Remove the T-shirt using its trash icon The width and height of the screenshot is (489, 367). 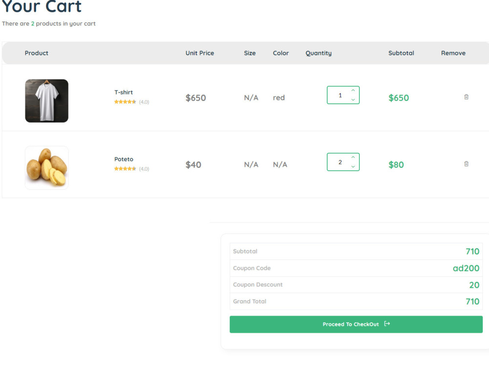(x=466, y=97)
